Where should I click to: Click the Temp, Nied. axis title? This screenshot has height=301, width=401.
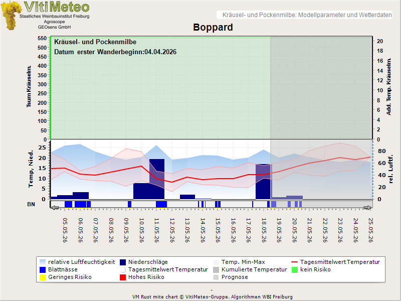31,169
